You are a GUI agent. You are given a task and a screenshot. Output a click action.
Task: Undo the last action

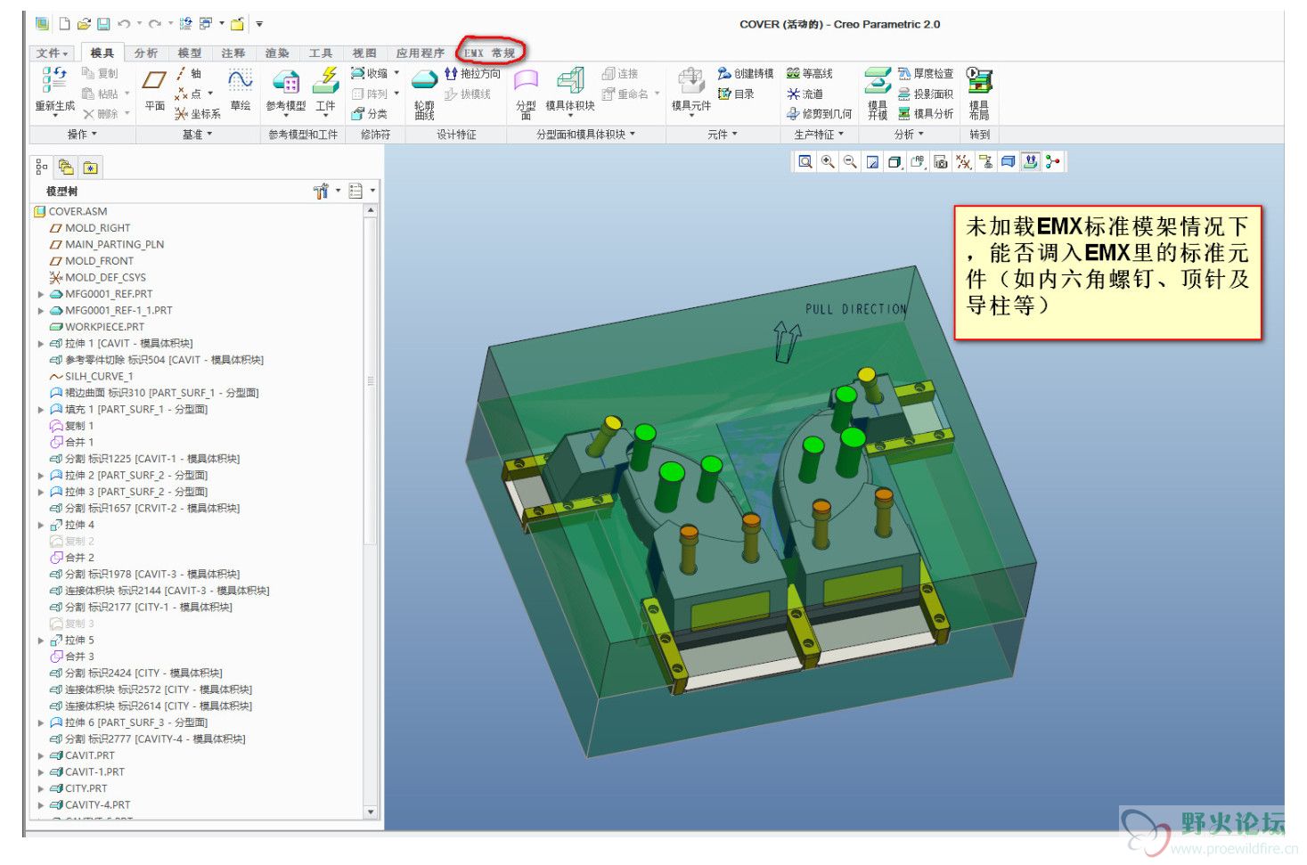[x=124, y=24]
